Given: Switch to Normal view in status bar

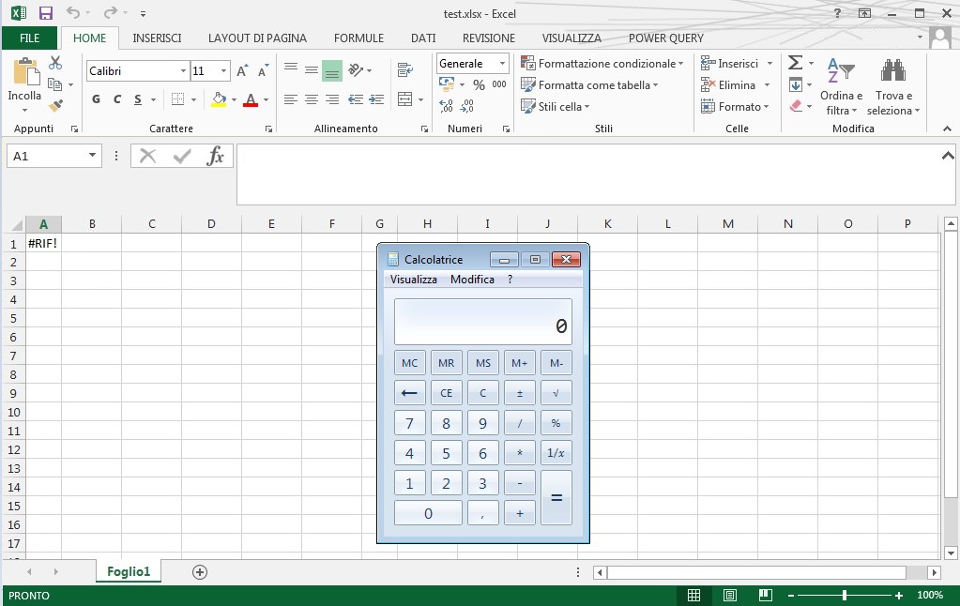Looking at the screenshot, I should pos(693,595).
